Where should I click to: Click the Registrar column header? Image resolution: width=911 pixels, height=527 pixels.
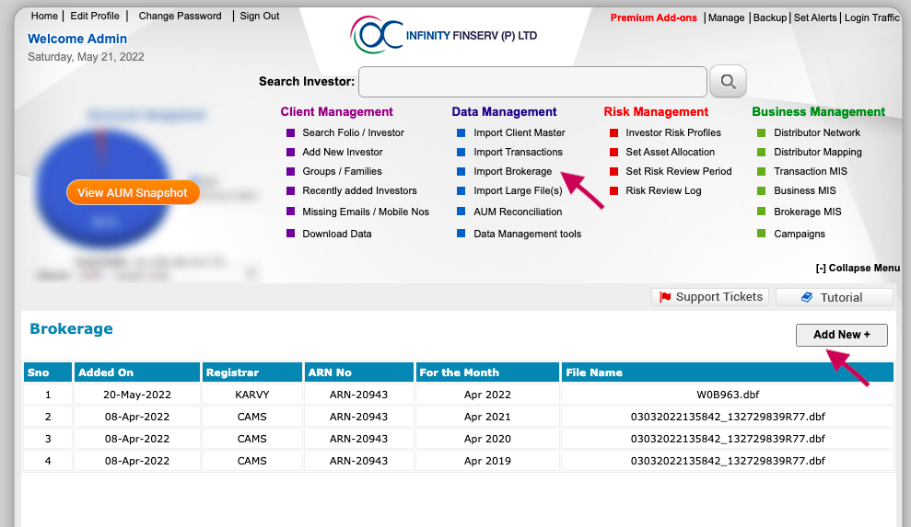251,372
